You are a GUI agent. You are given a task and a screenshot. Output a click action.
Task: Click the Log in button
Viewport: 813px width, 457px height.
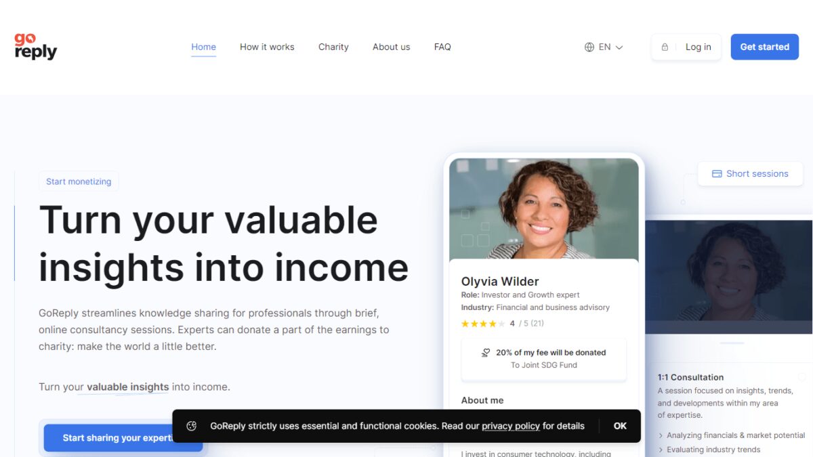coord(686,47)
